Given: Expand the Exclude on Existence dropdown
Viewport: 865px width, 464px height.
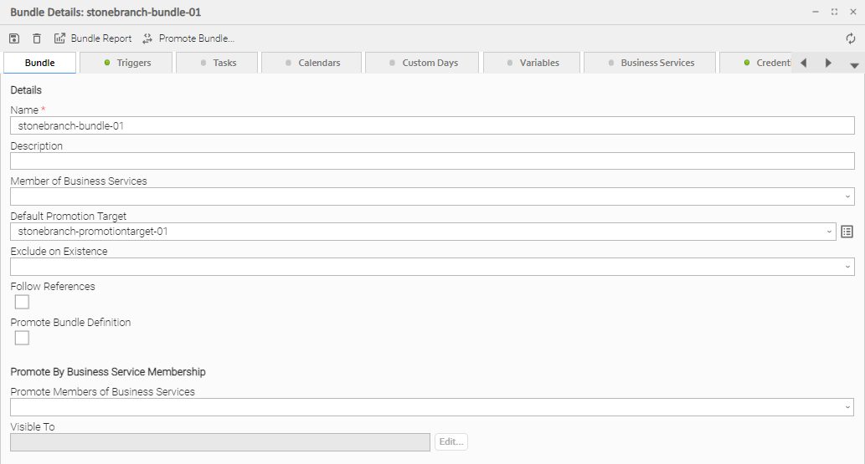Looking at the screenshot, I should coord(847,267).
